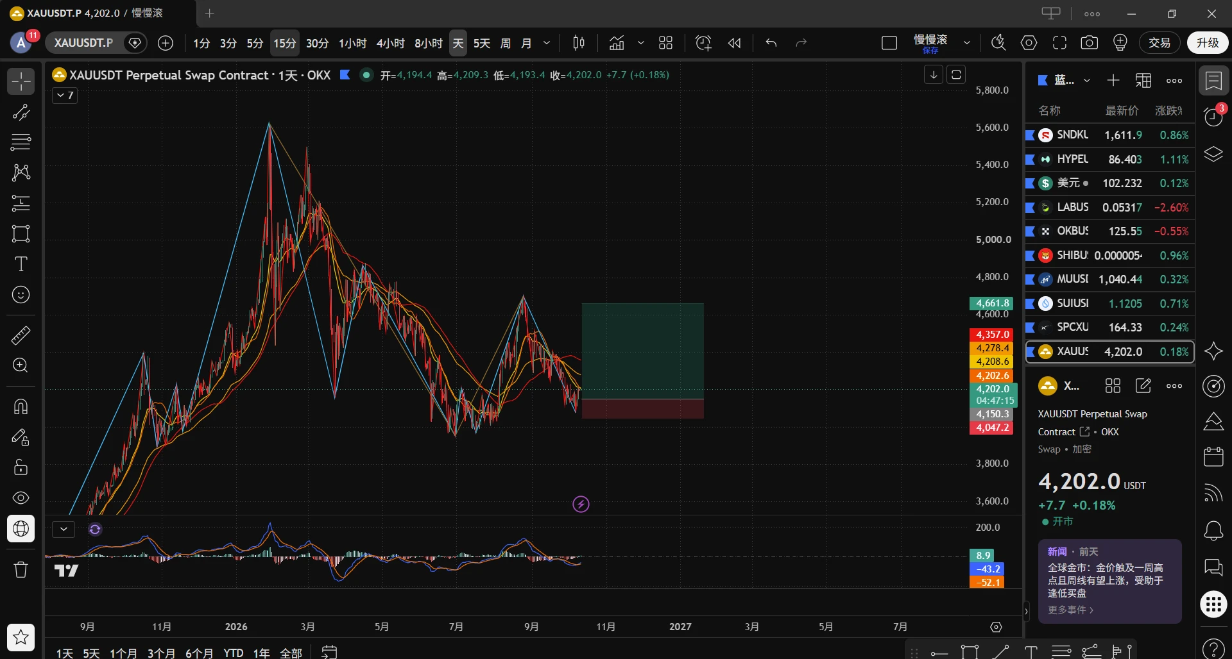Open the alerts bell in right sidebar
This screenshot has height=659, width=1232.
pos(1213,531)
